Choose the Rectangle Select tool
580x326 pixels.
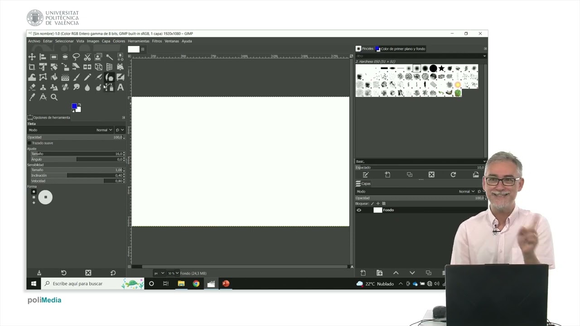tap(54, 57)
